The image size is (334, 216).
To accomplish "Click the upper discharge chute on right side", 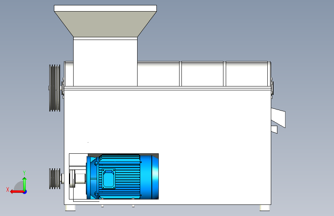I will click(x=278, y=118).
